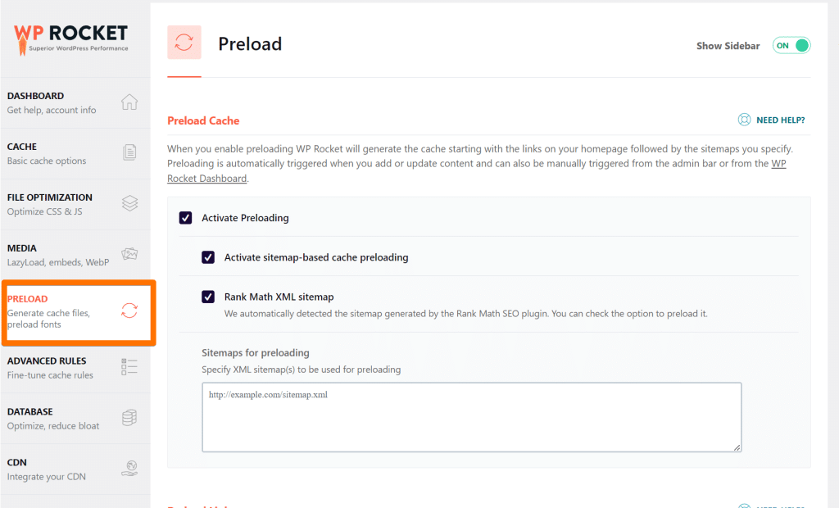Screen dimensions: 839x508
Task: Follow the WP Rocket Dashboard link
Action: click(x=206, y=179)
